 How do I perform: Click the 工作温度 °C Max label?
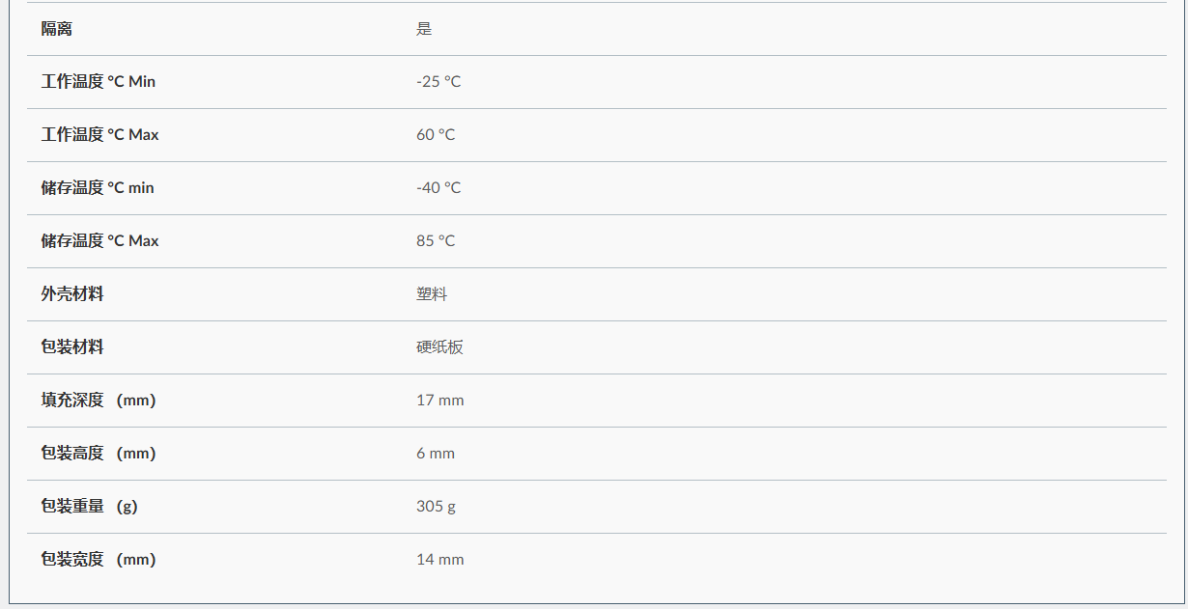pyautogui.click(x=99, y=135)
